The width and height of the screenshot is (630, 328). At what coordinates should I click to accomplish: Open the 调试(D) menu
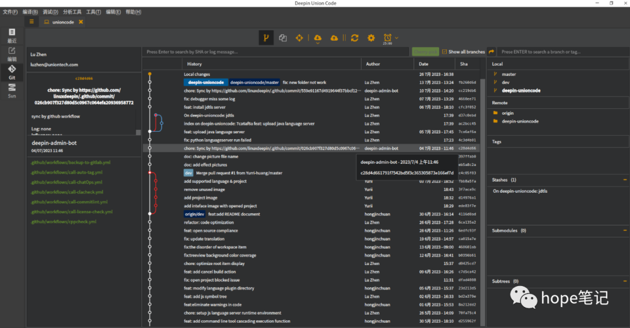coord(51,12)
